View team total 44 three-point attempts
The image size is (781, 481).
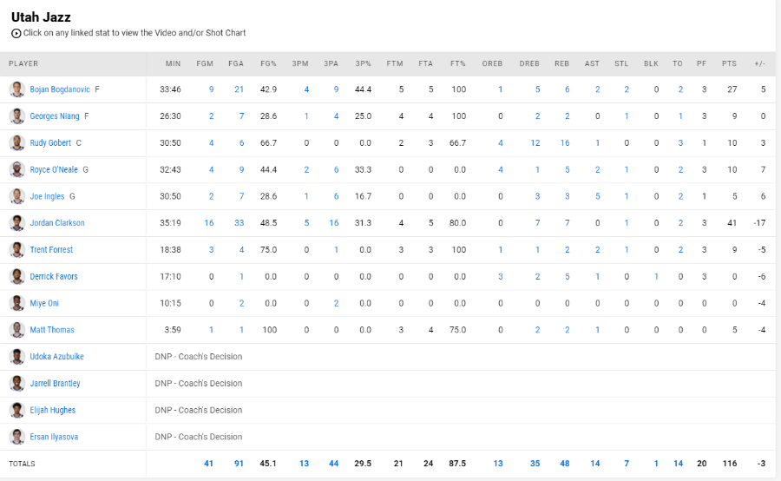(x=334, y=464)
